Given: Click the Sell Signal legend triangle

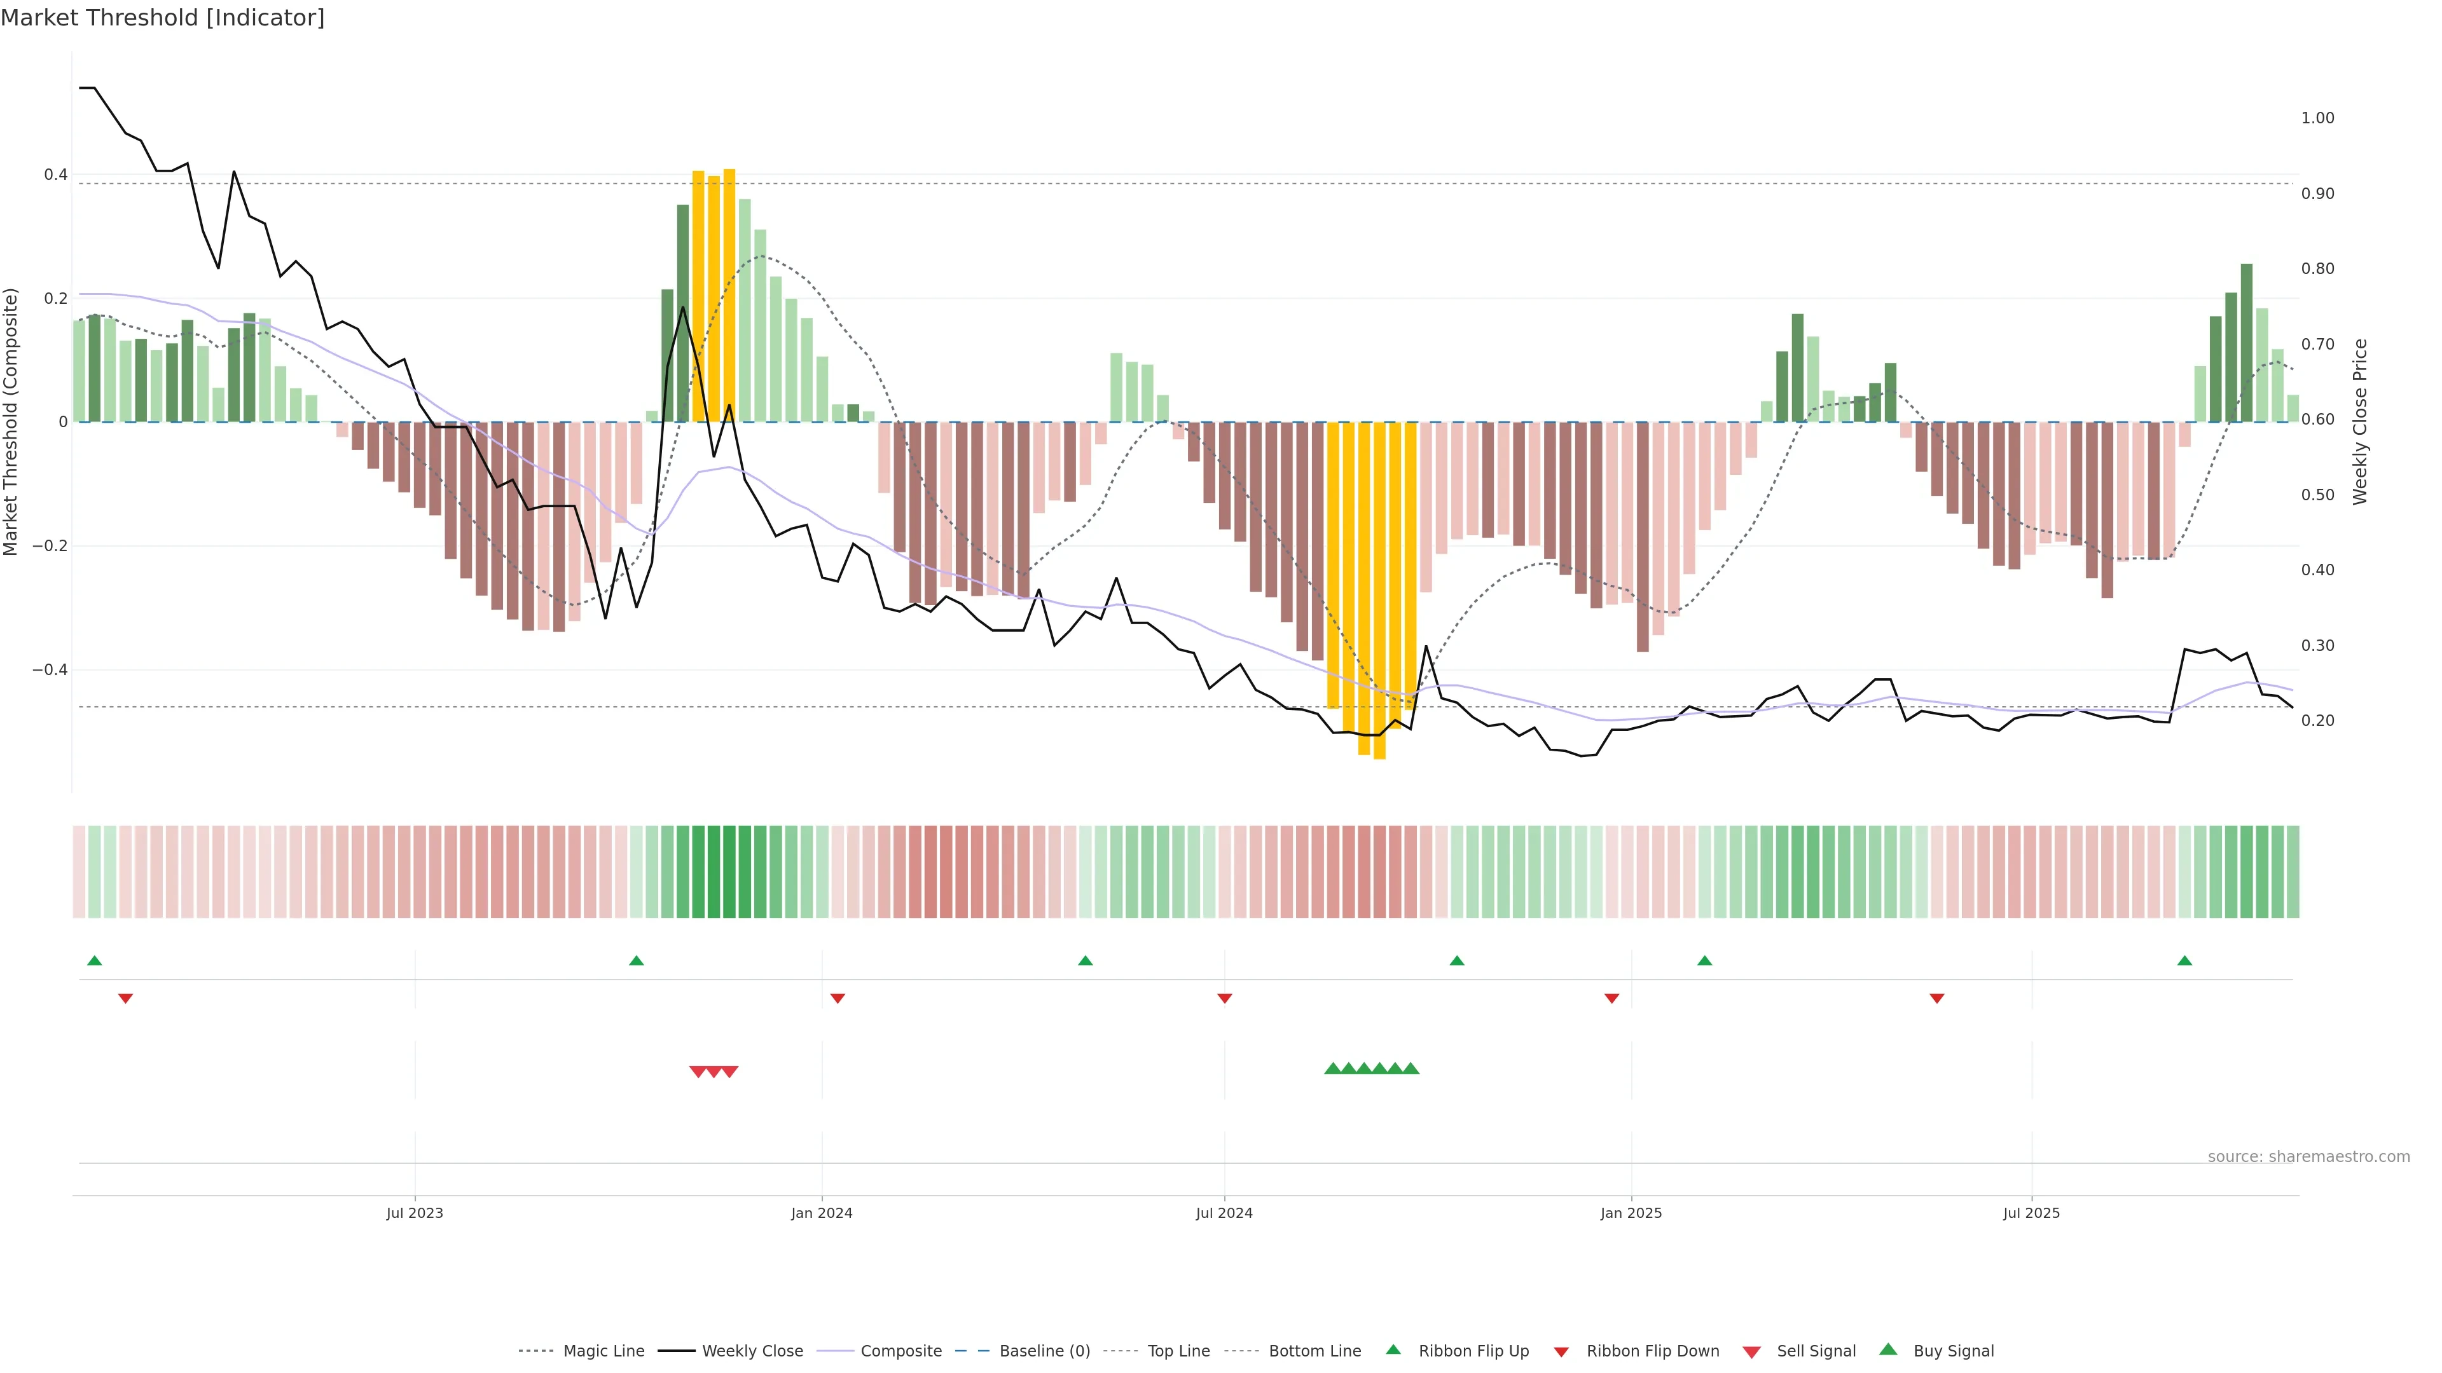Looking at the screenshot, I should [x=1752, y=1352].
